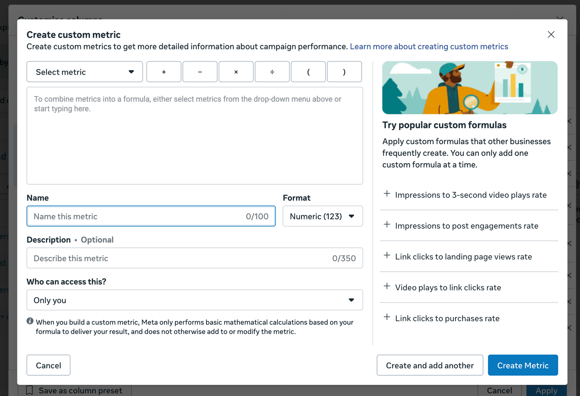
Task: Insert the multiplication operator into formula
Action: tap(236, 72)
